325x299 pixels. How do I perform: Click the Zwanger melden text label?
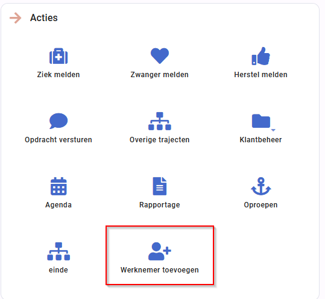[160, 75]
